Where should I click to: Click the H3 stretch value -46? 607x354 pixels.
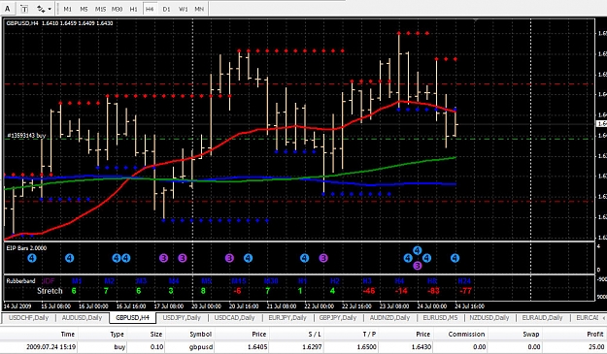[x=368, y=291]
